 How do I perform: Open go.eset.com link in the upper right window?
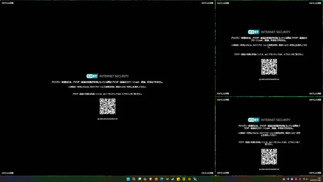pyautogui.click(x=269, y=79)
